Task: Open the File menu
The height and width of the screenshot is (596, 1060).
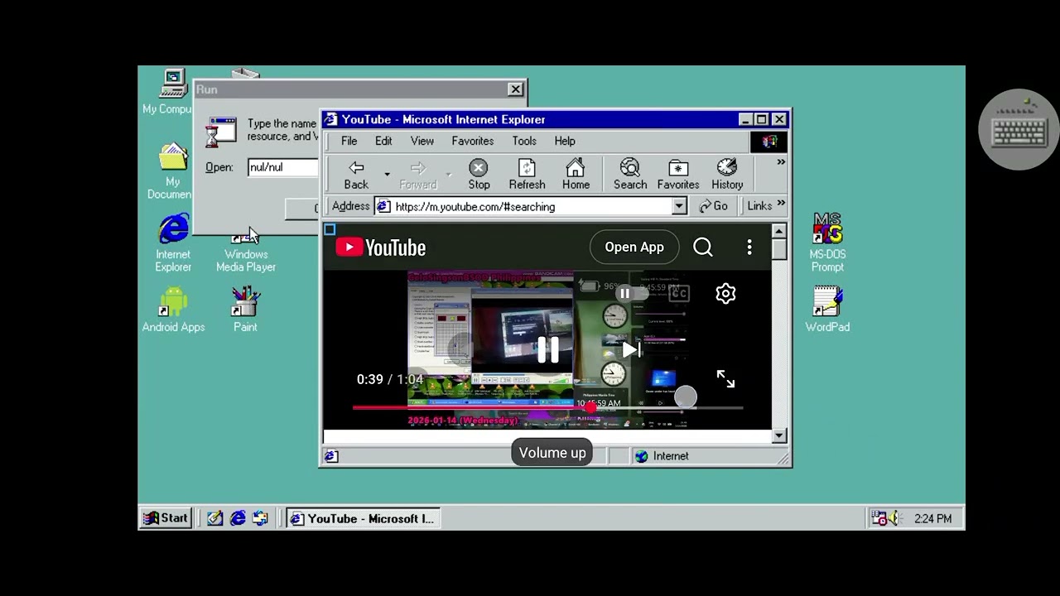Action: tap(349, 142)
